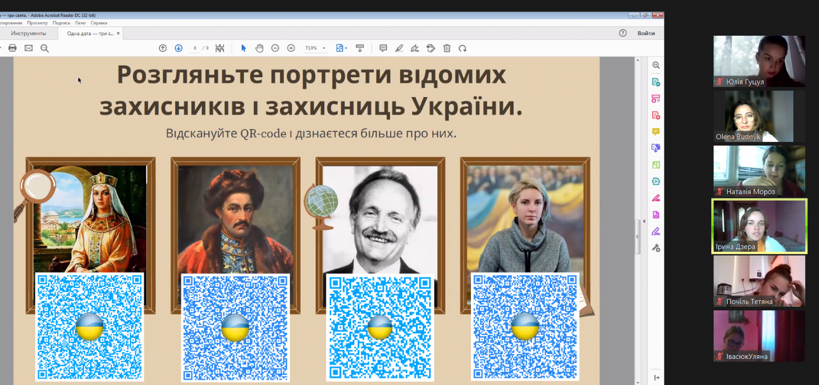Switch to the Инструменты tab

pyautogui.click(x=29, y=33)
